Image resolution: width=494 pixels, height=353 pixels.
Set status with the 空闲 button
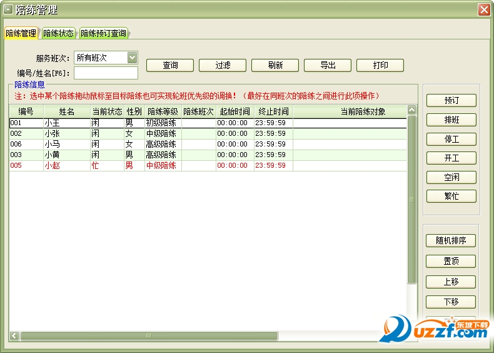451,177
